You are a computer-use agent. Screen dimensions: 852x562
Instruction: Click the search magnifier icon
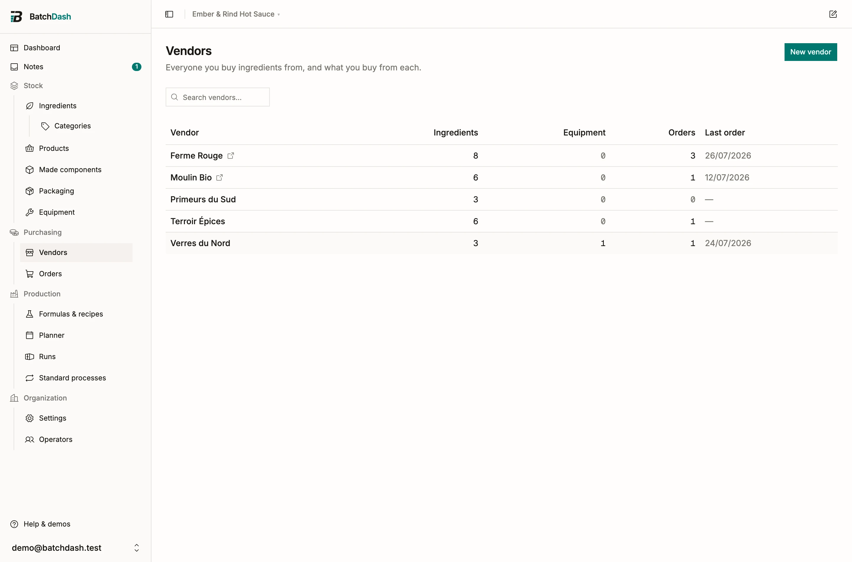(x=175, y=97)
